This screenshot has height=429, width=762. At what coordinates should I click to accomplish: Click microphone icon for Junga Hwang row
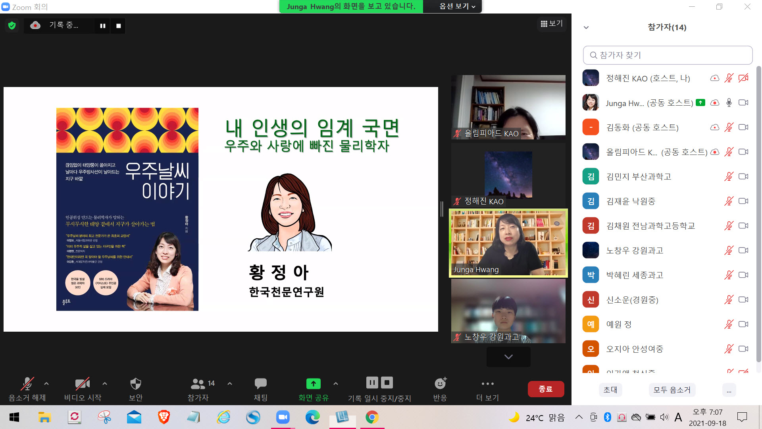729,102
